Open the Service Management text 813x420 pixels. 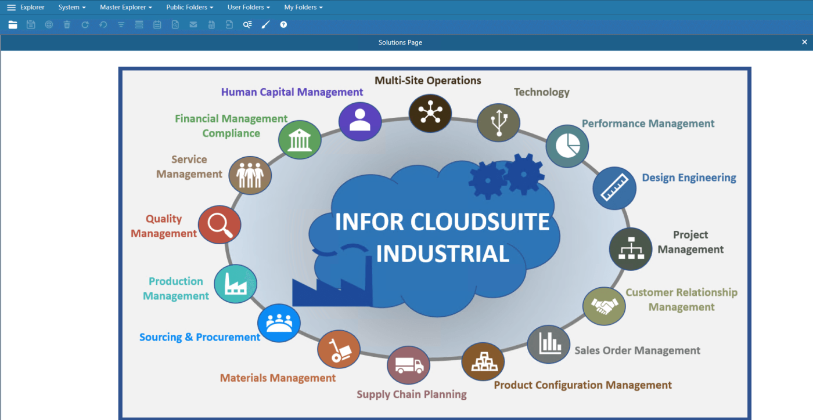[189, 166]
